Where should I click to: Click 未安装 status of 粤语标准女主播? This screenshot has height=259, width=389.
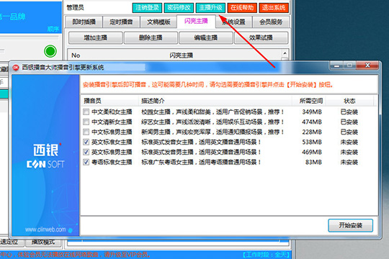(x=349, y=162)
